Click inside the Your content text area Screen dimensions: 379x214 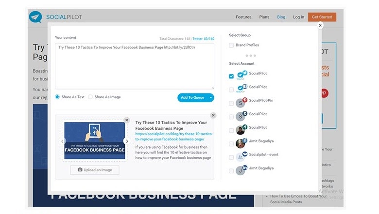point(135,66)
